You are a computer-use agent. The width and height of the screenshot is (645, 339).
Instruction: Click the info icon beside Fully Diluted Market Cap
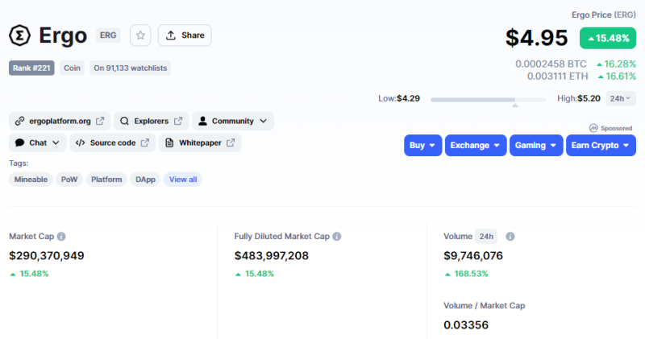(337, 236)
